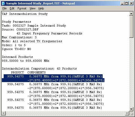135x117 pixels.
Task: Click the vertical scrollbar thumb
Action: pyautogui.click(x=131, y=27)
